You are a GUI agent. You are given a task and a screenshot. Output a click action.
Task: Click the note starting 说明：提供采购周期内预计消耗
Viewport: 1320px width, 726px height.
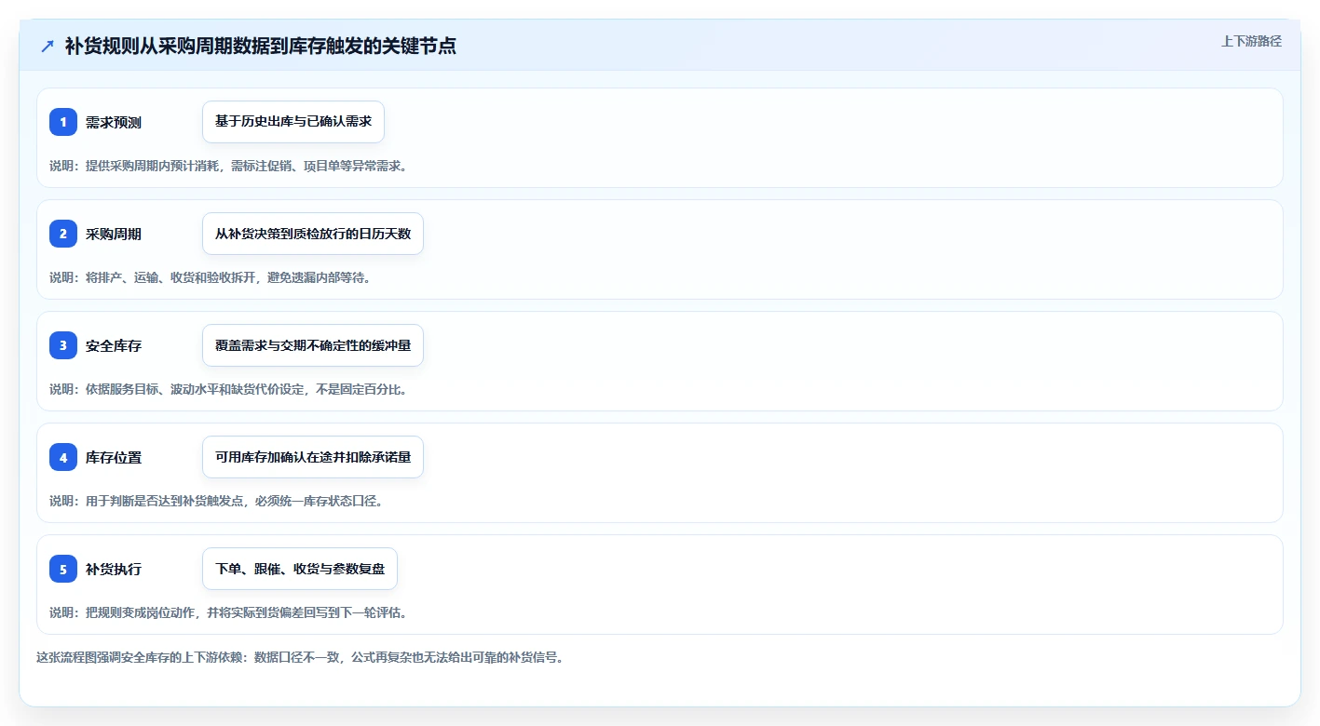tap(228, 166)
